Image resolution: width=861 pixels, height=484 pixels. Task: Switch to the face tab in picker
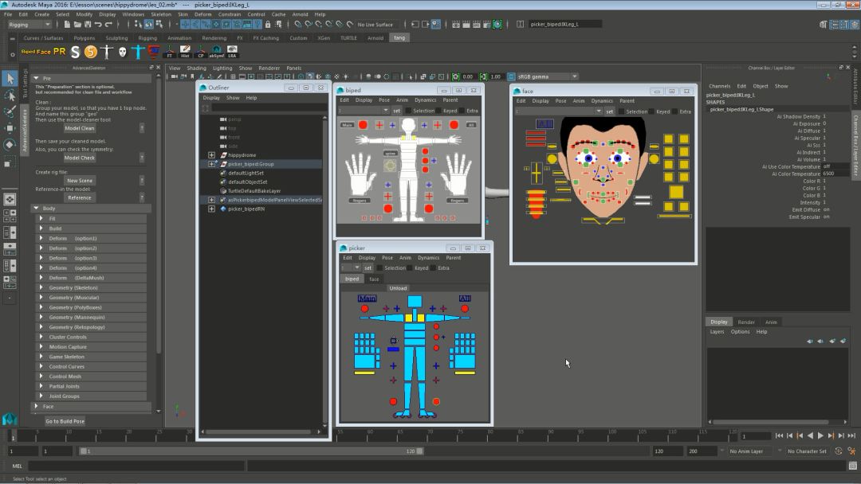point(374,279)
